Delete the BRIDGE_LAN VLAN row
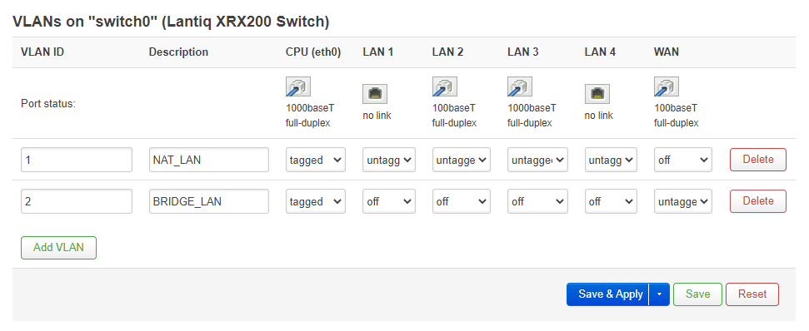809x331 pixels. [x=758, y=201]
